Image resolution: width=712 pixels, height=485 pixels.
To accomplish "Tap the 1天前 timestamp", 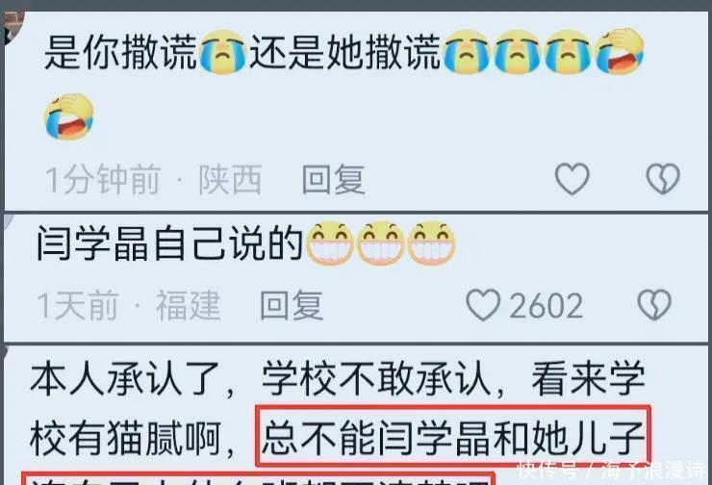I will 78,305.
